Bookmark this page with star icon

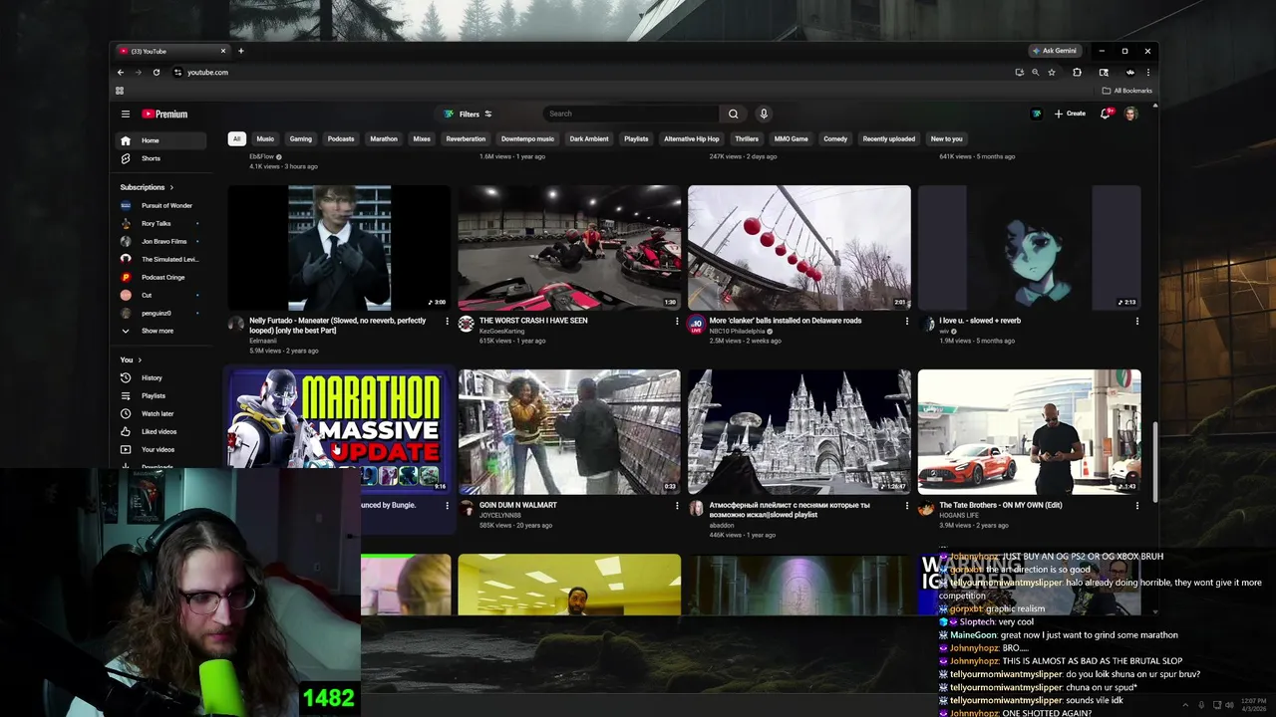point(1052,72)
